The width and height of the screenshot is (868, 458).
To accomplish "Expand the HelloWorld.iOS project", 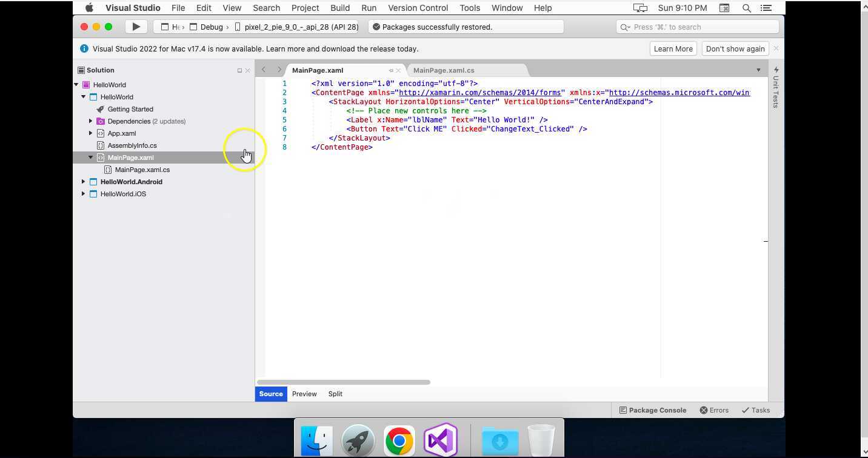I will point(84,194).
